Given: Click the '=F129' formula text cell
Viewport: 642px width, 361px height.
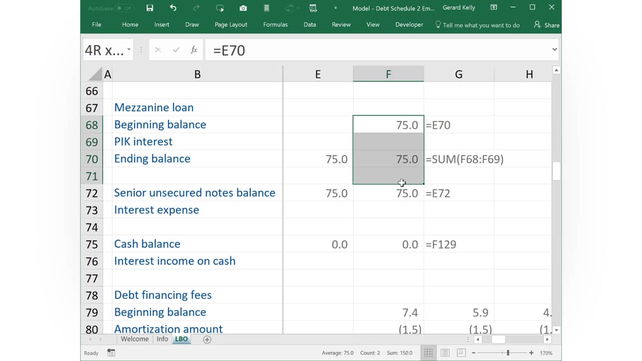Looking at the screenshot, I should (x=441, y=244).
